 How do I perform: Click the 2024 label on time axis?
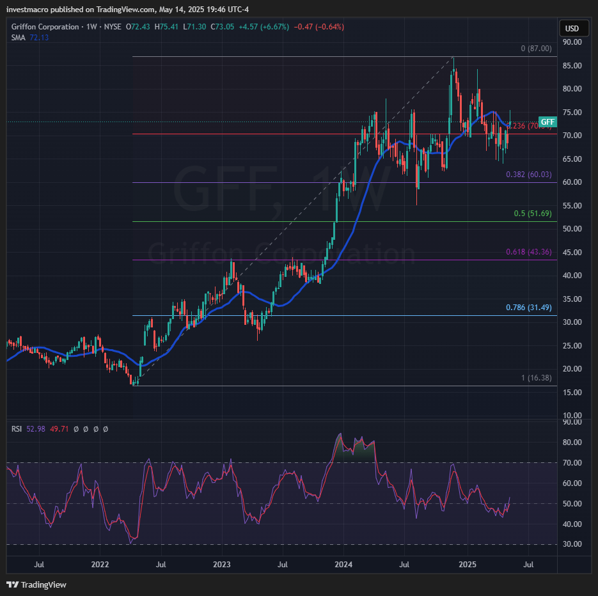(x=343, y=565)
